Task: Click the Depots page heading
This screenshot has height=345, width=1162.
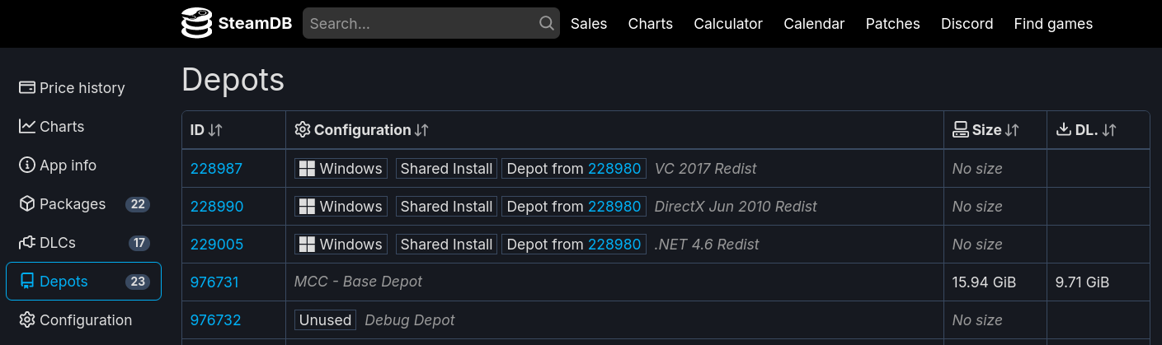Action: pos(233,80)
